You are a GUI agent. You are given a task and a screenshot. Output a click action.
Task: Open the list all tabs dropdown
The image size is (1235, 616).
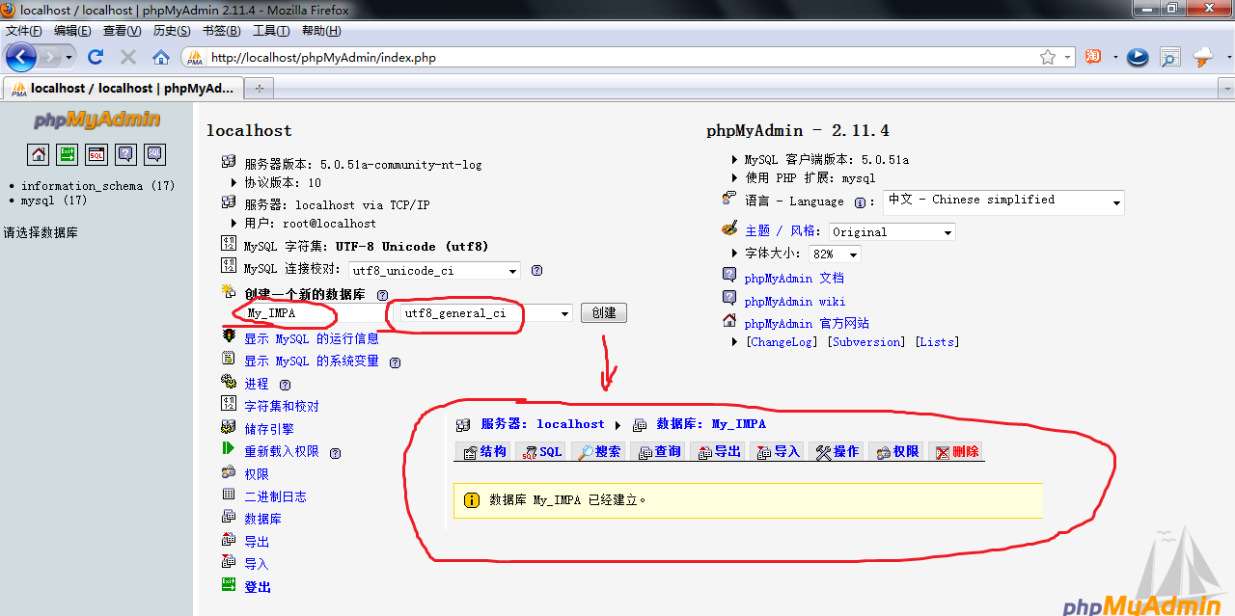point(1225,88)
